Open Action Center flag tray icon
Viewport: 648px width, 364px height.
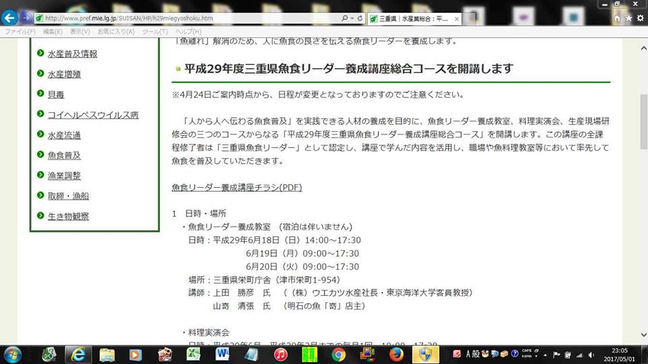tap(557, 355)
